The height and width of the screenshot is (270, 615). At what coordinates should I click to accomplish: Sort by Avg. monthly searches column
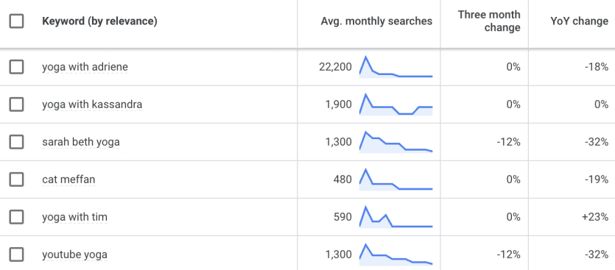click(376, 21)
